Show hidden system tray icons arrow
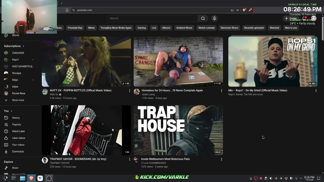Image resolution: width=324 pixels, height=182 pixels. [x=301, y=178]
